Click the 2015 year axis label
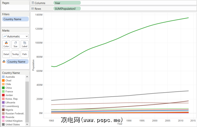Image resolution: width=197 pixels, height=127 pixels. [193, 121]
